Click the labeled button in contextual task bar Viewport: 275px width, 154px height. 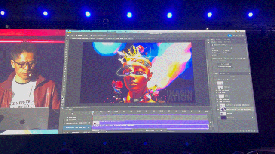(150, 130)
